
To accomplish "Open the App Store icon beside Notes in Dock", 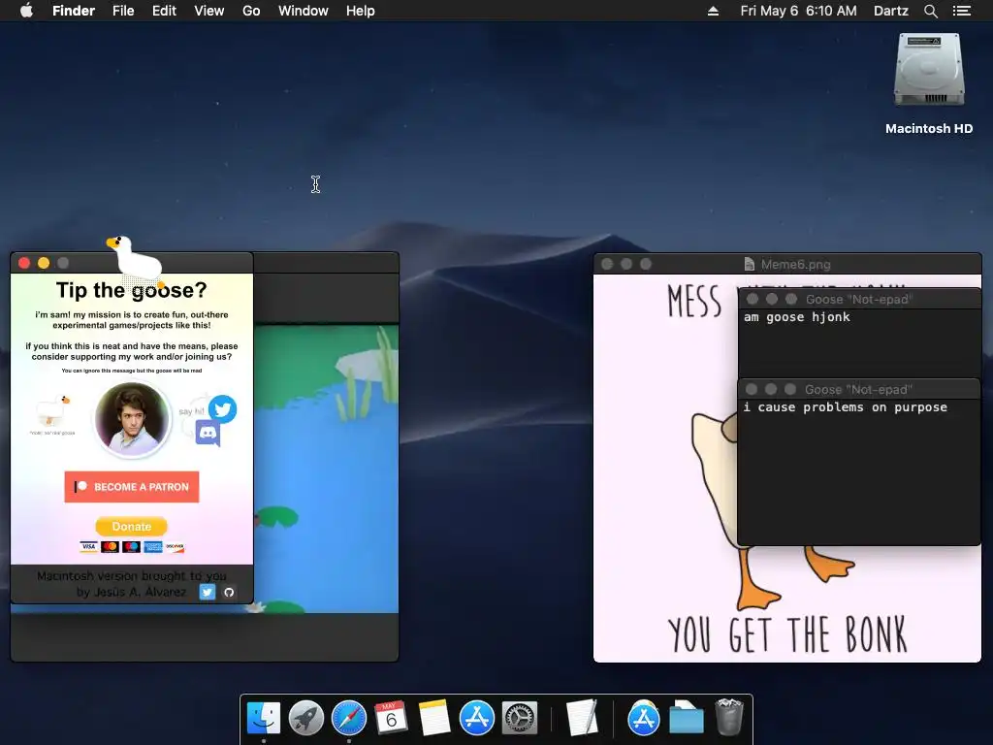I will 477,719.
